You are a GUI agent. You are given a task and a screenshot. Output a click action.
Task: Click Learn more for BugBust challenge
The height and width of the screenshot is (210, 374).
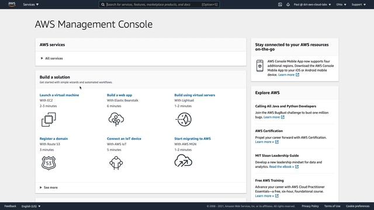click(x=271, y=117)
